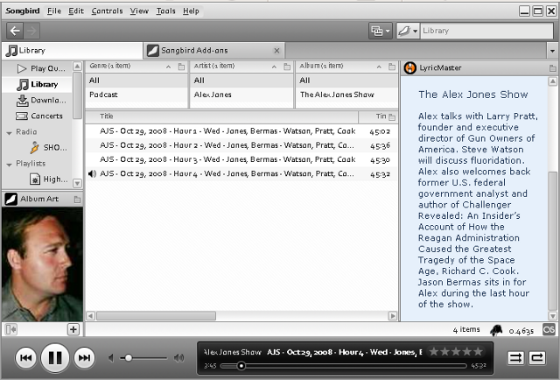Select the playing Hour 4 track row
The image size is (560, 380).
[x=241, y=174]
